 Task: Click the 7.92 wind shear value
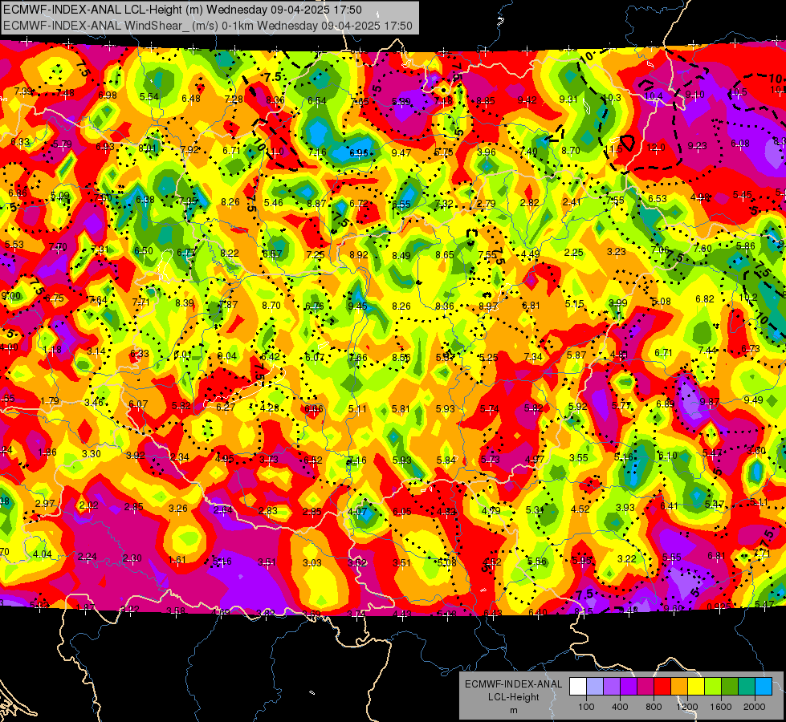click(189, 149)
